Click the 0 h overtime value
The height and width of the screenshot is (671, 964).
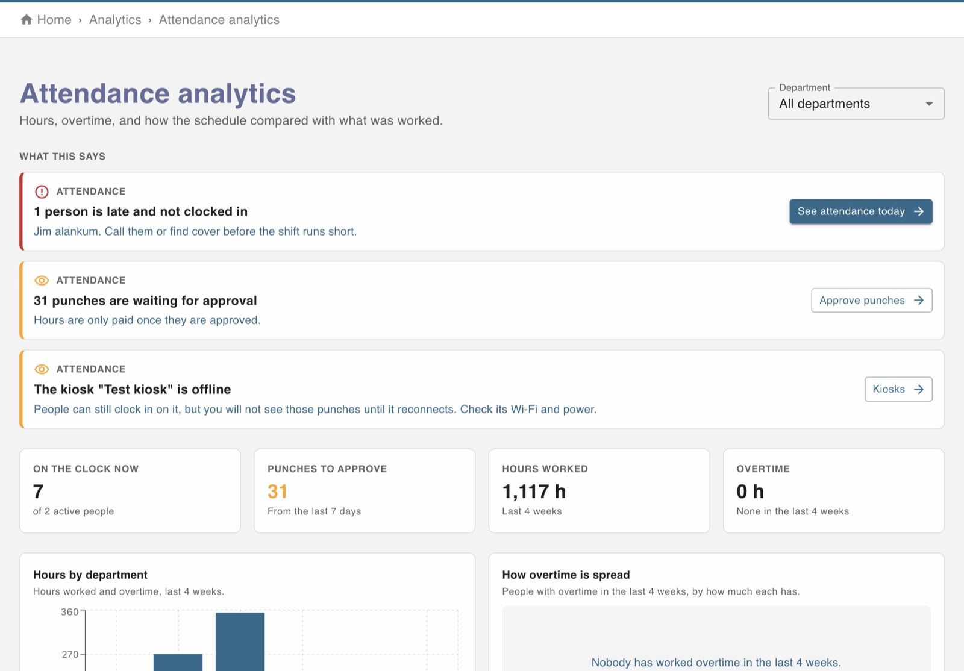(x=750, y=492)
